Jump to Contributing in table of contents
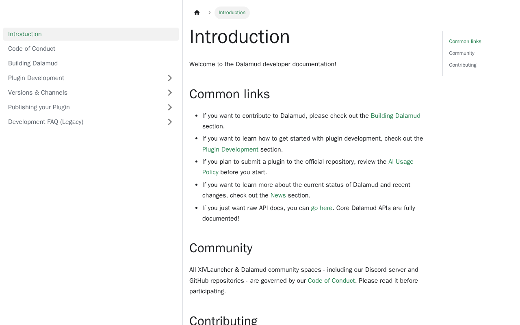The image size is (520, 325). (462, 65)
